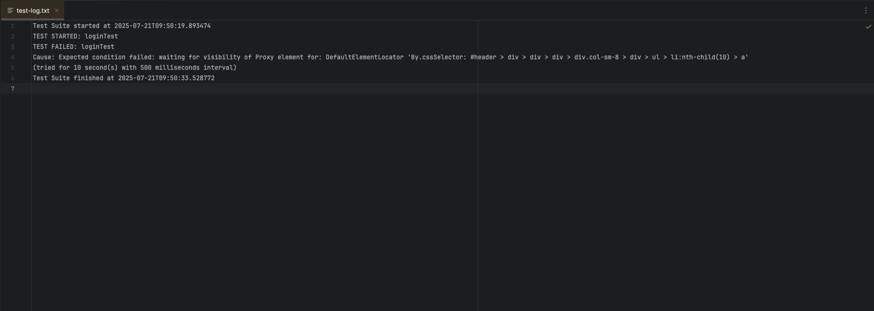This screenshot has width=874, height=311.
Task: Click the '500 milliseconds interval' text
Action: click(188, 68)
